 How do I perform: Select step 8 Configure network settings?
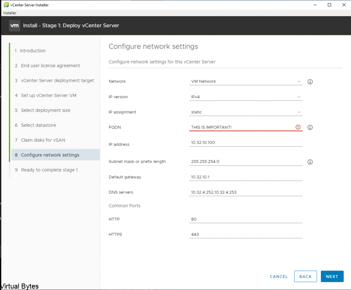(56, 155)
